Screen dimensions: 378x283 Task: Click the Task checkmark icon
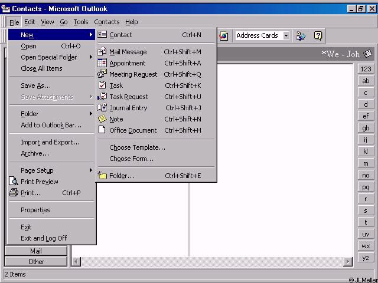point(102,85)
